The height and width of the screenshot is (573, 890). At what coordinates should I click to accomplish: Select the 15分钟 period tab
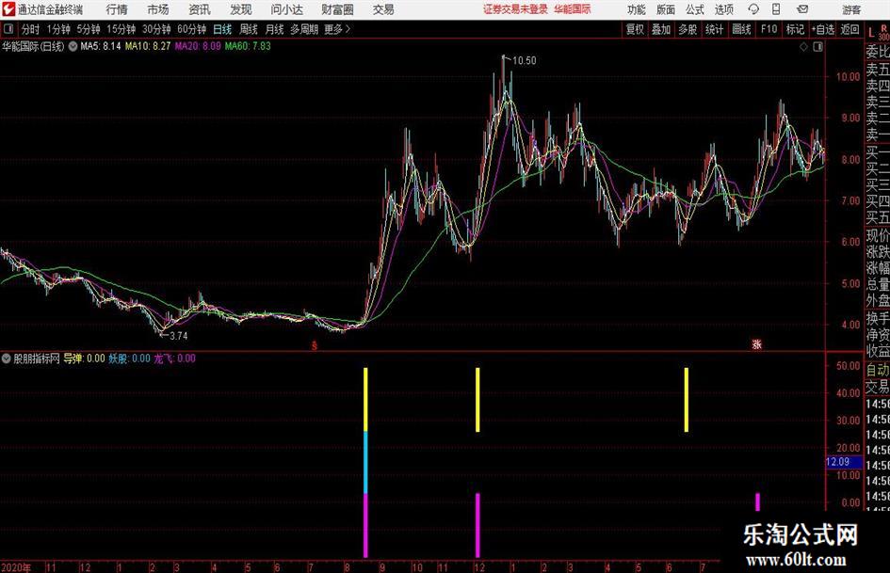click(121, 29)
